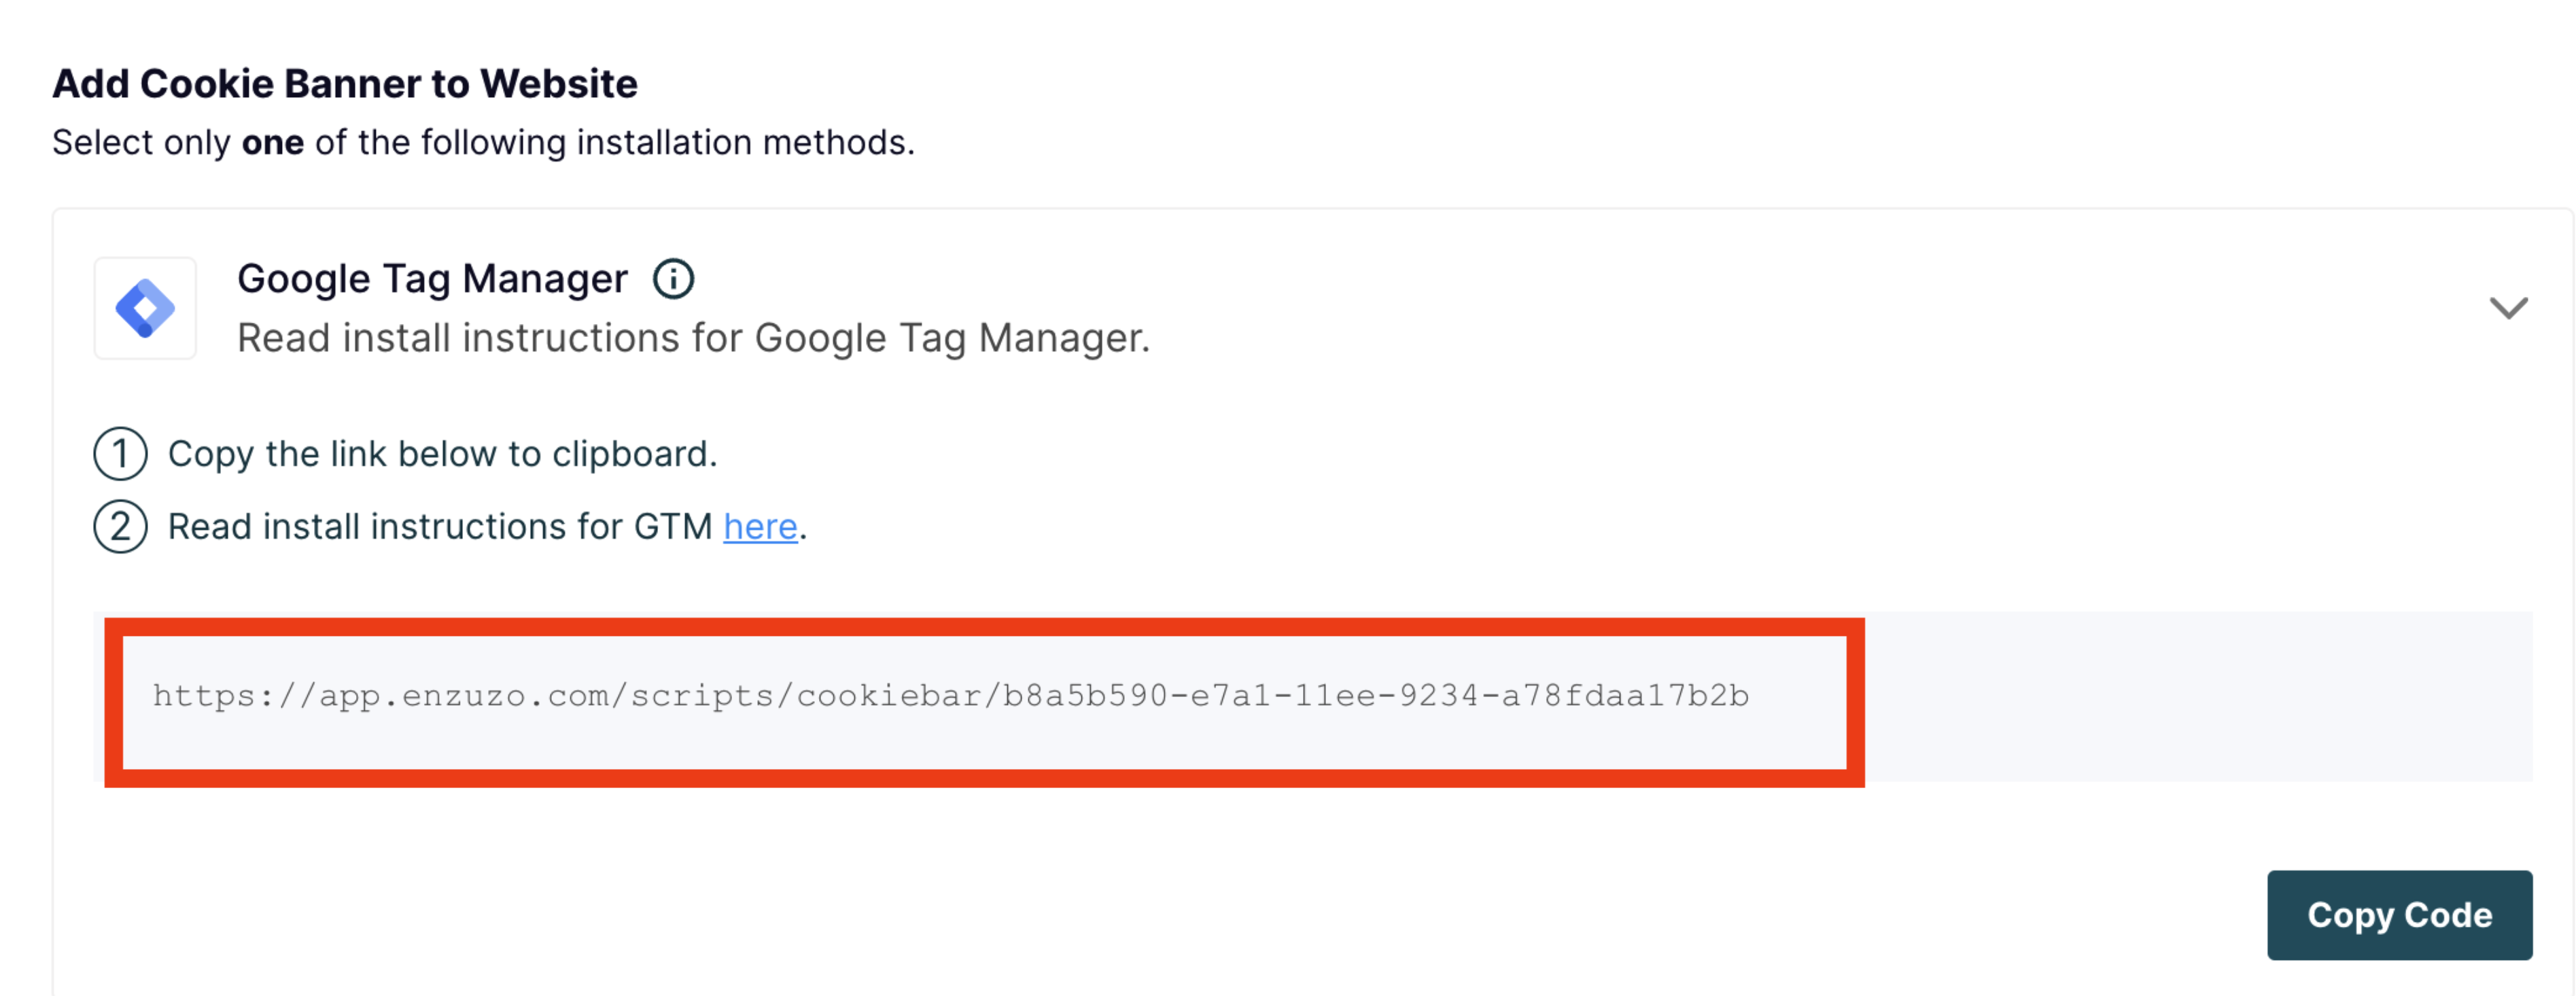Click the circled number beside GTM instruction

coord(120,526)
